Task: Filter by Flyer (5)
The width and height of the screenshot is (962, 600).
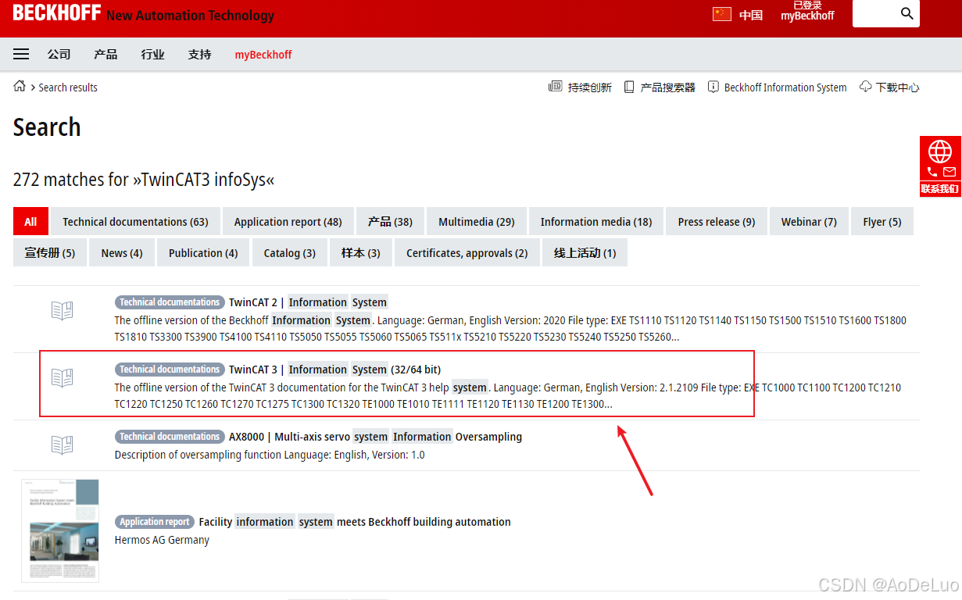Action: coord(882,222)
